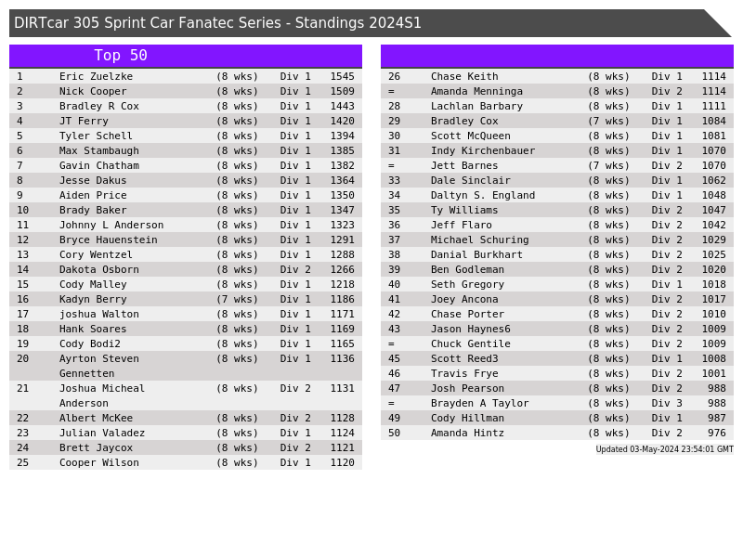Image resolution: width=743 pixels, height=557 pixels.
Task: Click Johnny L Anderson's name
Action: (x=111, y=225)
